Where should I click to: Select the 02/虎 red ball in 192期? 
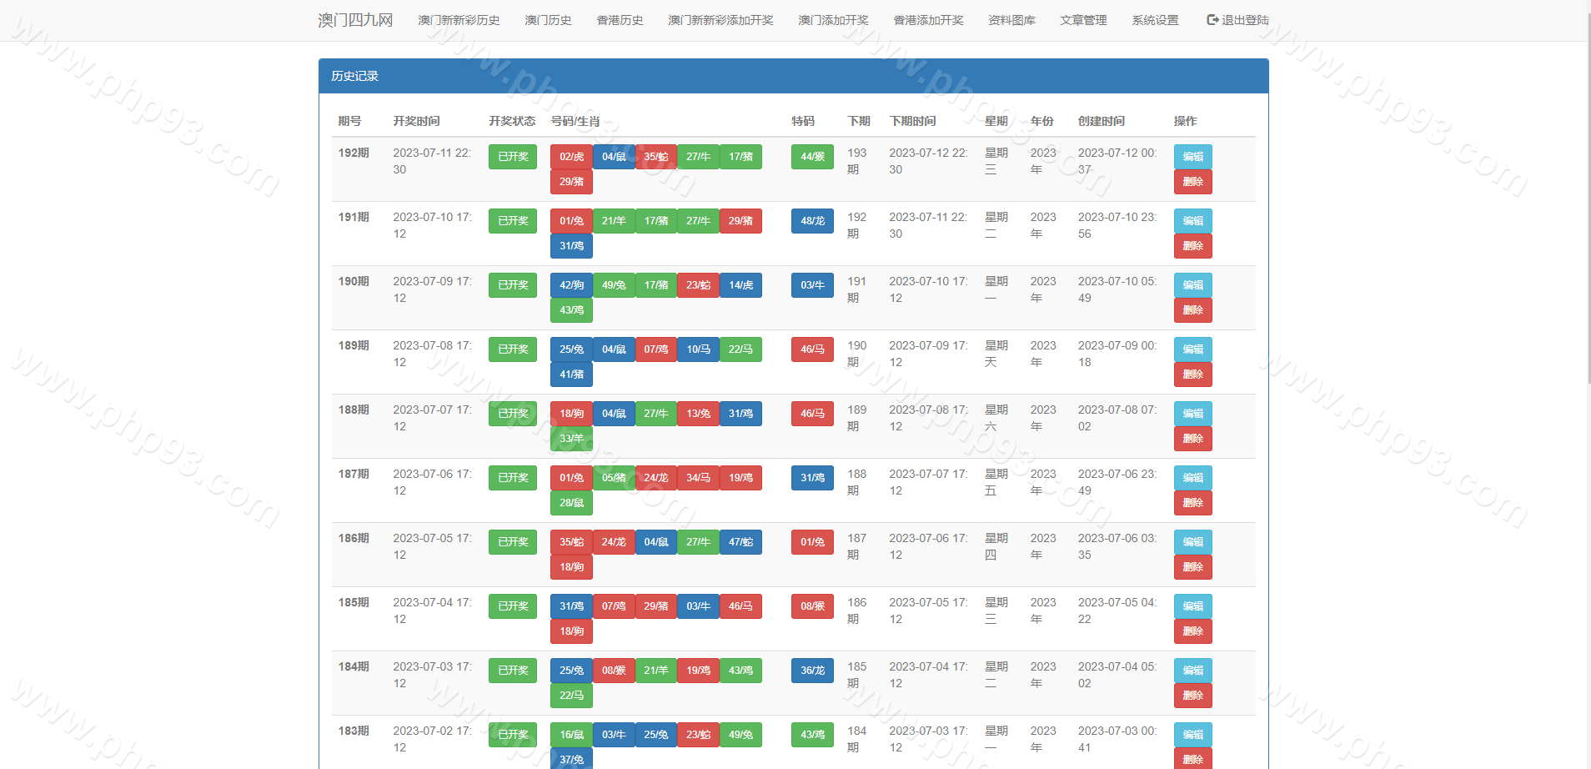pyautogui.click(x=571, y=157)
